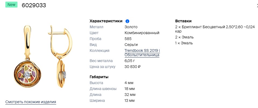The height and width of the screenshot is (108, 258).
Task: Click the metal weight value 6,05 г
Action: coord(129,61)
